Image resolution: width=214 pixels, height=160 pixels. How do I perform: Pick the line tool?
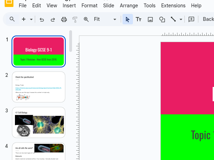173,19
